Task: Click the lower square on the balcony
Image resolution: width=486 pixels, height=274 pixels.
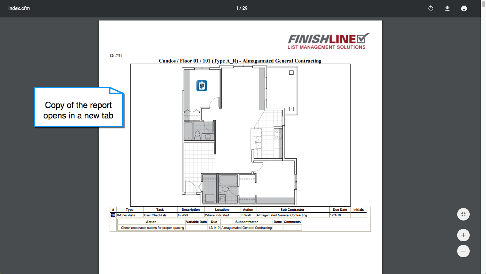Action: pyautogui.click(x=291, y=109)
